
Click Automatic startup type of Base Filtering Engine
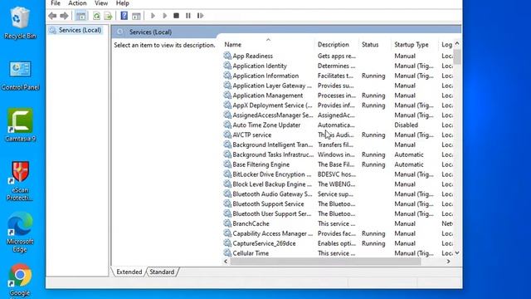tap(409, 164)
